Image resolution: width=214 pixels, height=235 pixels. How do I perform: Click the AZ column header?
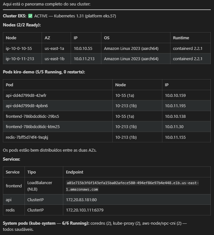(47, 38)
